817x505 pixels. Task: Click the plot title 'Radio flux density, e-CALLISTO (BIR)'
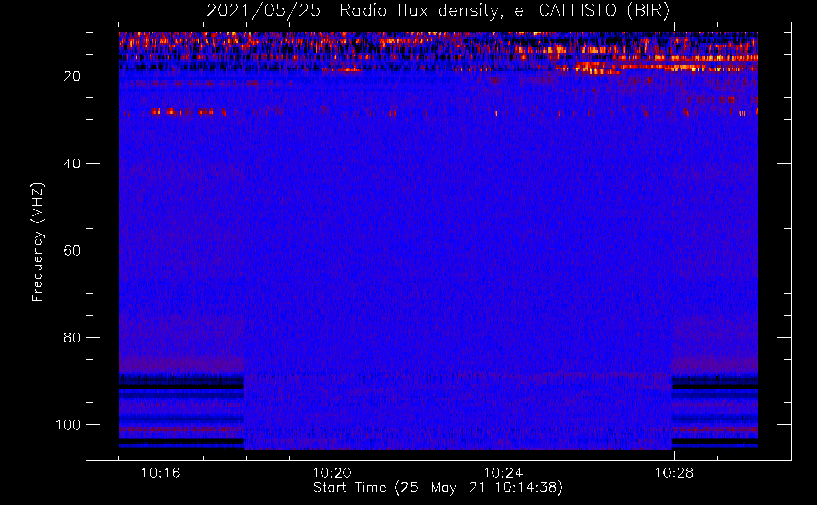504,11
